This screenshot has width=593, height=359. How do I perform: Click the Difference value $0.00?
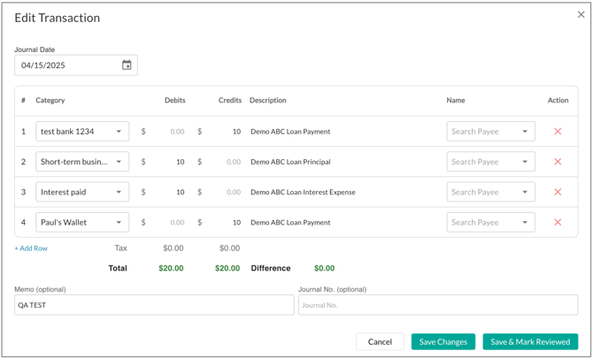325,268
